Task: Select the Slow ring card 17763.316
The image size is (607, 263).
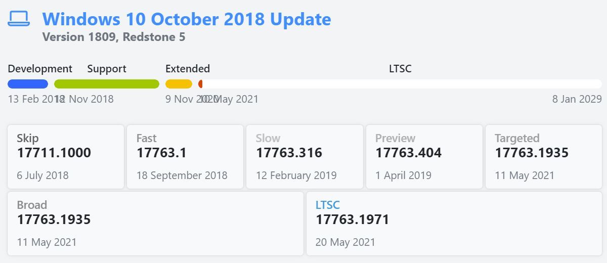Action: [305, 157]
